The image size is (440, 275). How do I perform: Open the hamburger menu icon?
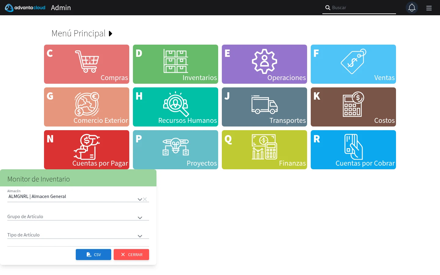coord(429,8)
